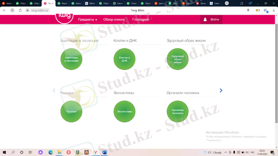Switch to the Bilim browser tab
278x156 pixels.
tap(90, 3)
